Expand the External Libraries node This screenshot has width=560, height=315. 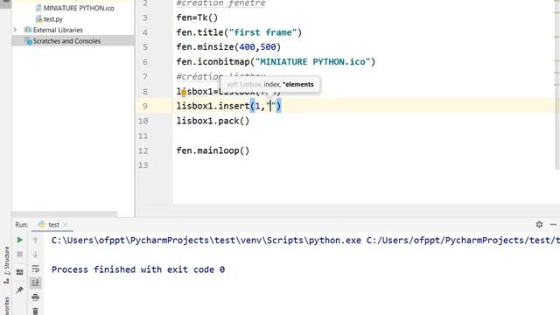(x=15, y=30)
